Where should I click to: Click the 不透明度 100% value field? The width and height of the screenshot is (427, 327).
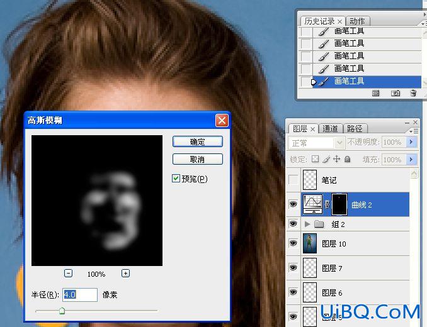pos(394,142)
